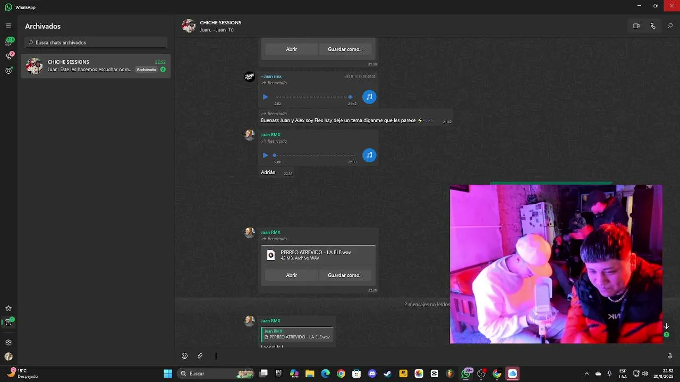Jump to latest messages arrow
The height and width of the screenshot is (382, 680).
point(666,327)
